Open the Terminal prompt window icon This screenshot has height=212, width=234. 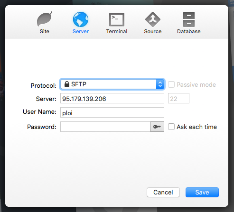point(117,19)
